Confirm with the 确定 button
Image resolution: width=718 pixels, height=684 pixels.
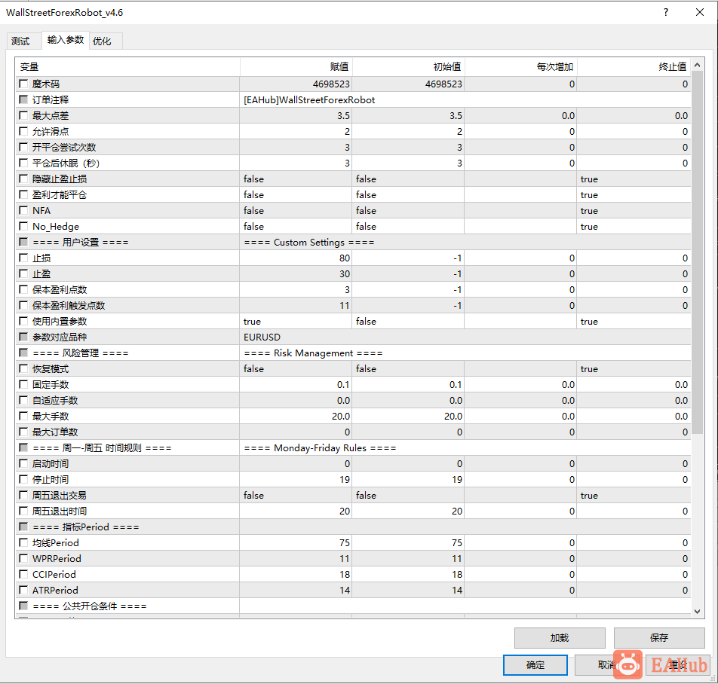tap(535, 665)
